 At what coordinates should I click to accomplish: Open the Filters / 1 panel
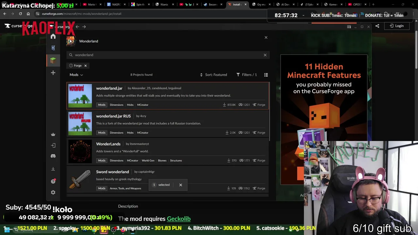coord(247,75)
